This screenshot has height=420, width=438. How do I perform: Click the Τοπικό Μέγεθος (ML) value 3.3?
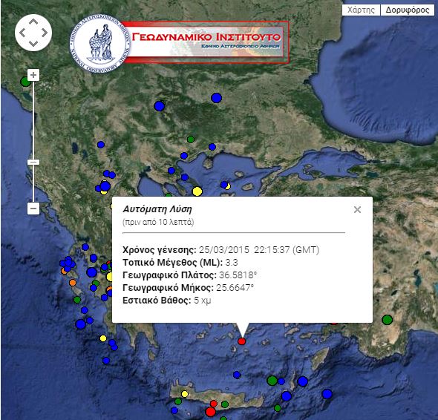(232, 263)
